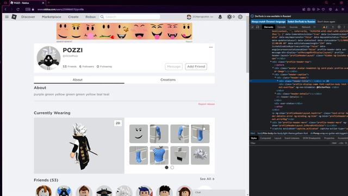The image size is (348, 196).
Task: Open the browser main menu icon
Action: 343,9
